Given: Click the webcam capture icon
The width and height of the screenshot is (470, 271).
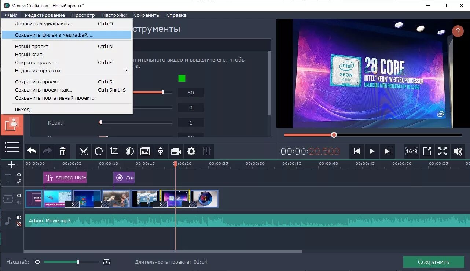Looking at the screenshot, I should pyautogui.click(x=176, y=151).
